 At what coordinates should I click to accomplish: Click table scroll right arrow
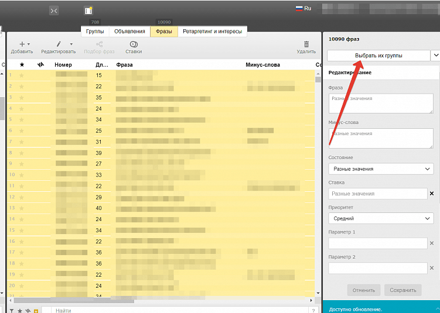coord(311,300)
